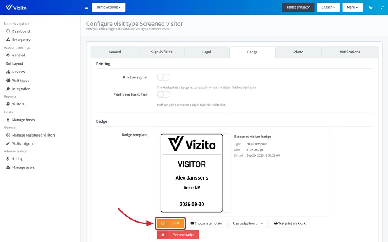Toggle the hamburger sidebar menu icon
This screenshot has width=388, height=242.
(86, 7)
